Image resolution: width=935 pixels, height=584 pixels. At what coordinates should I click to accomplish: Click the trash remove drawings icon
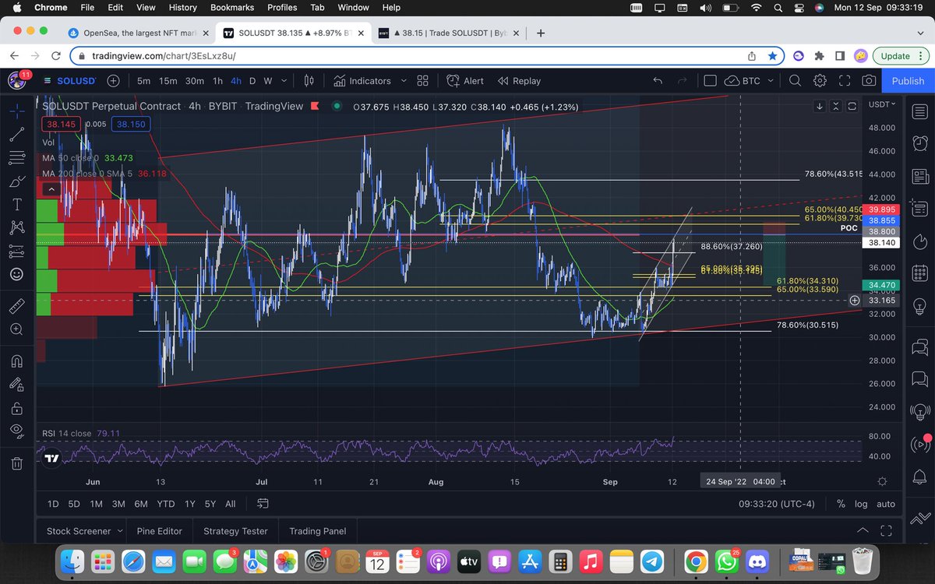(16, 463)
